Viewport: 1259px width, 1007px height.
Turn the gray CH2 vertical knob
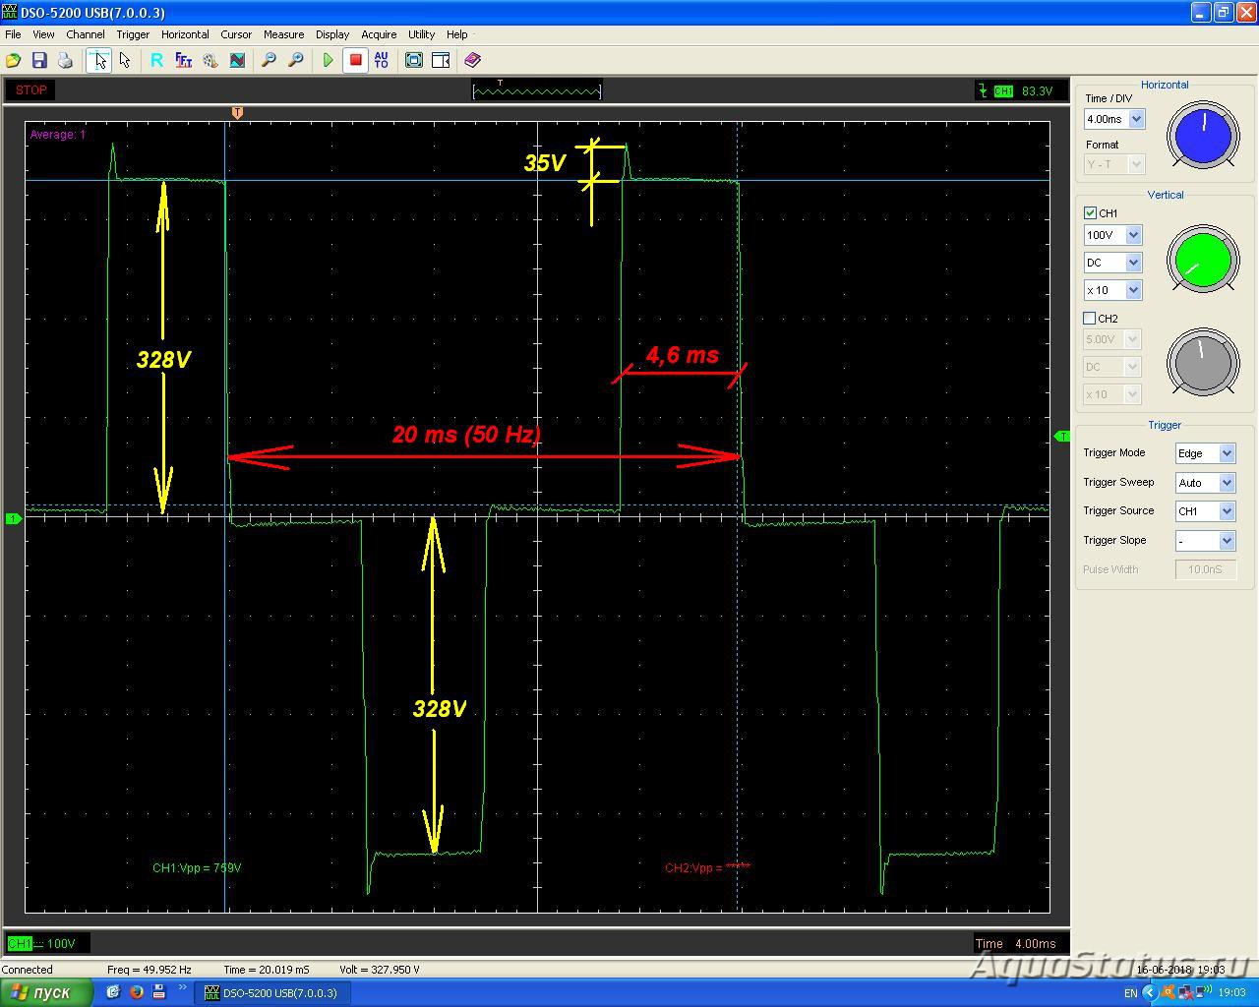pyautogui.click(x=1203, y=362)
